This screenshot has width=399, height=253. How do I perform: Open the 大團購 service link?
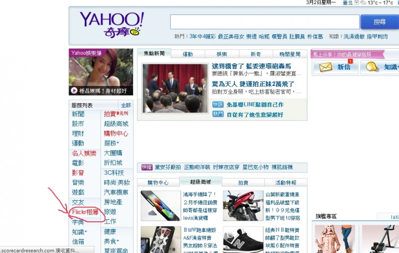[x=113, y=153]
